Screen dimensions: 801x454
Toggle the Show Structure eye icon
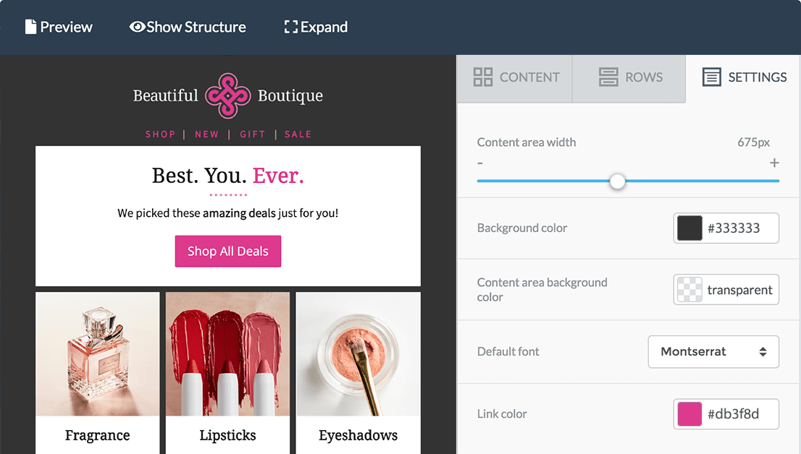[137, 27]
